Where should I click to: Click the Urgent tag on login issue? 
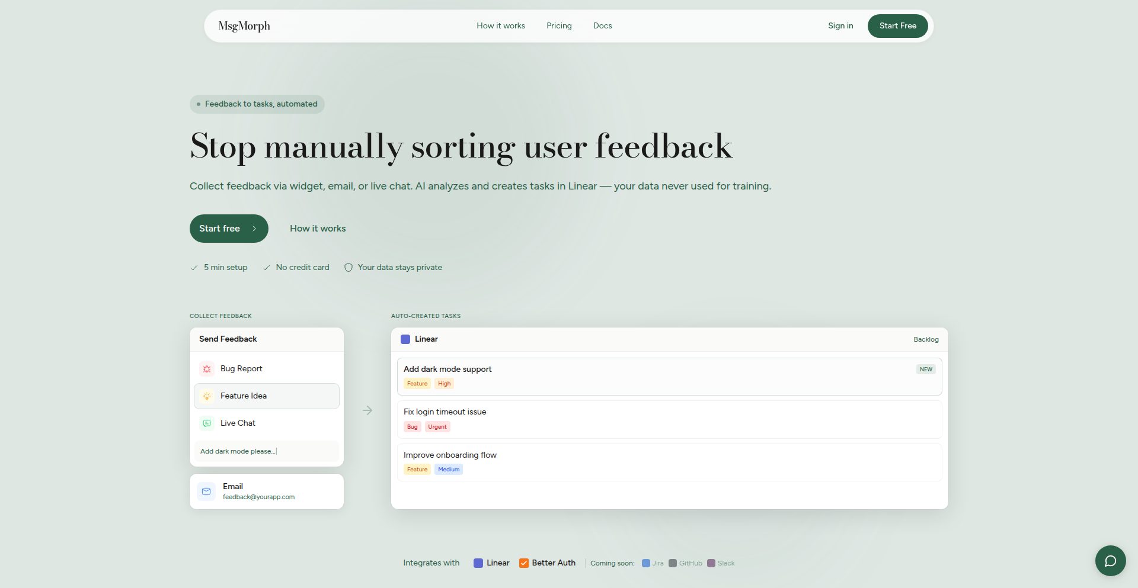(x=437, y=427)
